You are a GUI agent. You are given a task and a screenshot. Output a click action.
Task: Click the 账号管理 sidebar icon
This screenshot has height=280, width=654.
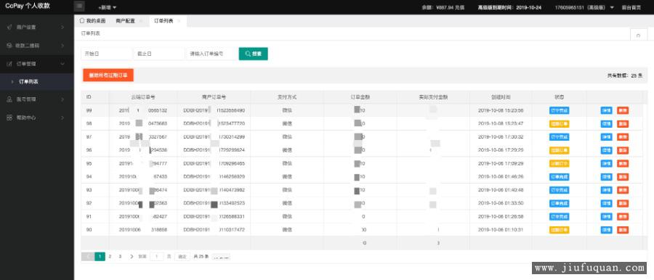(x=9, y=99)
